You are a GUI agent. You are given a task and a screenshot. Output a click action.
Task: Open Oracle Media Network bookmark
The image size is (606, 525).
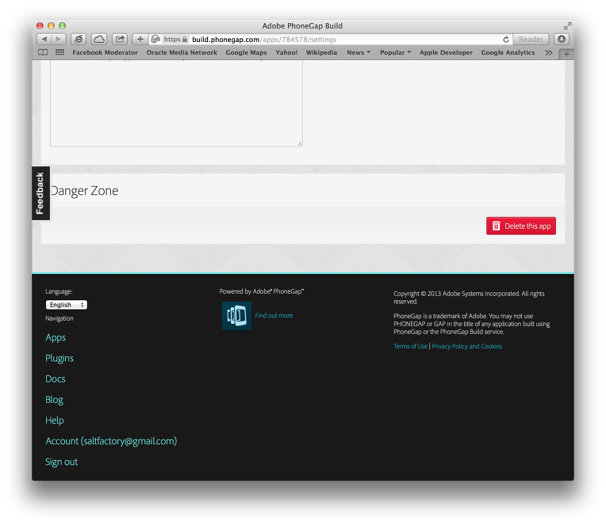[x=182, y=52]
